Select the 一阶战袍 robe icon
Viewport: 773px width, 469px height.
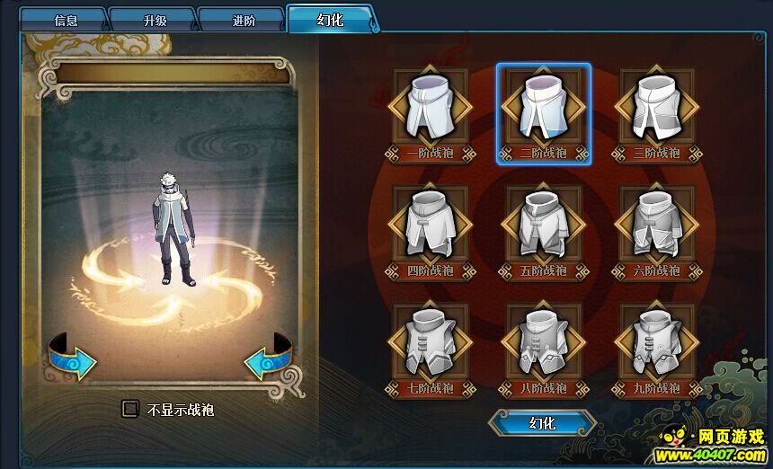[430, 108]
